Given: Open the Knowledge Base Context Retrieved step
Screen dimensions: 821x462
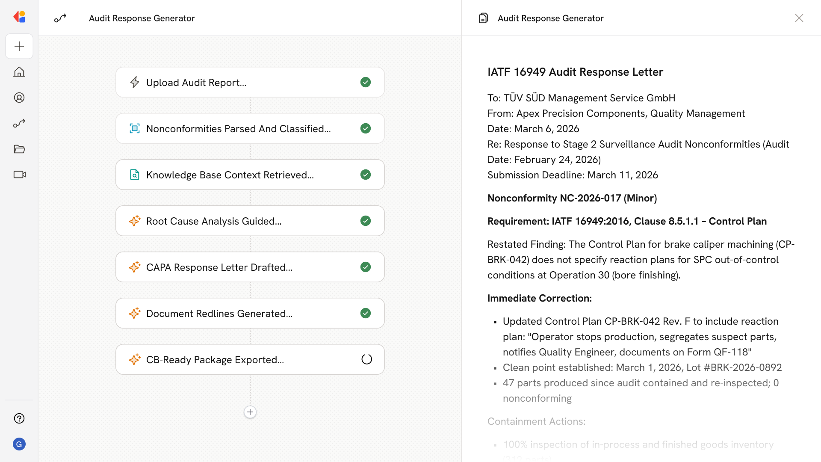Looking at the screenshot, I should [x=230, y=175].
